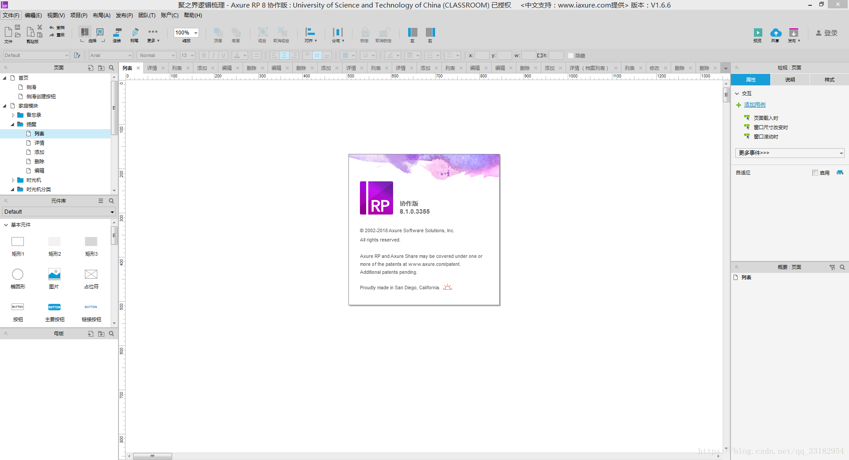Open the widget library menu icon
The height and width of the screenshot is (460, 849).
[x=101, y=201]
